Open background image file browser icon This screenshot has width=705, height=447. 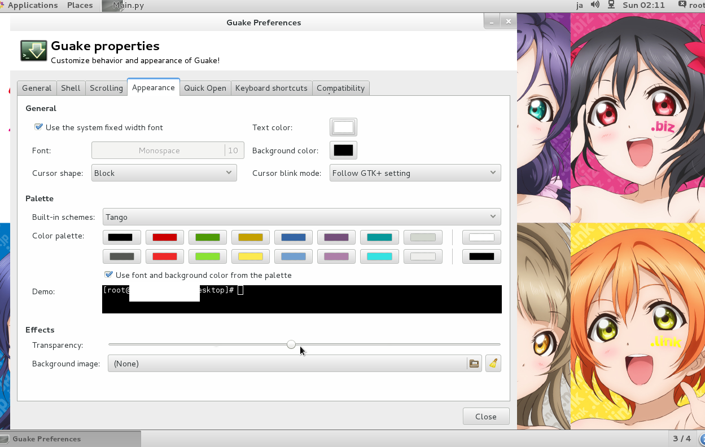click(474, 364)
